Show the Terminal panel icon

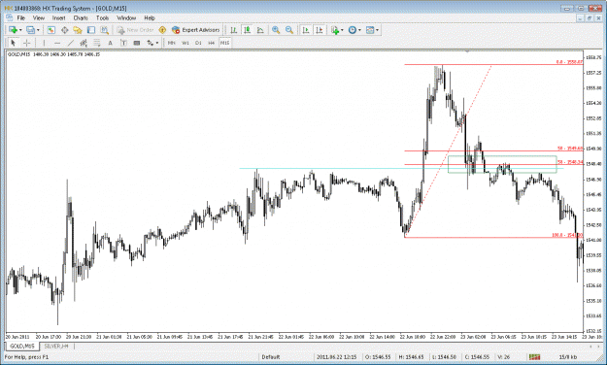91,30
